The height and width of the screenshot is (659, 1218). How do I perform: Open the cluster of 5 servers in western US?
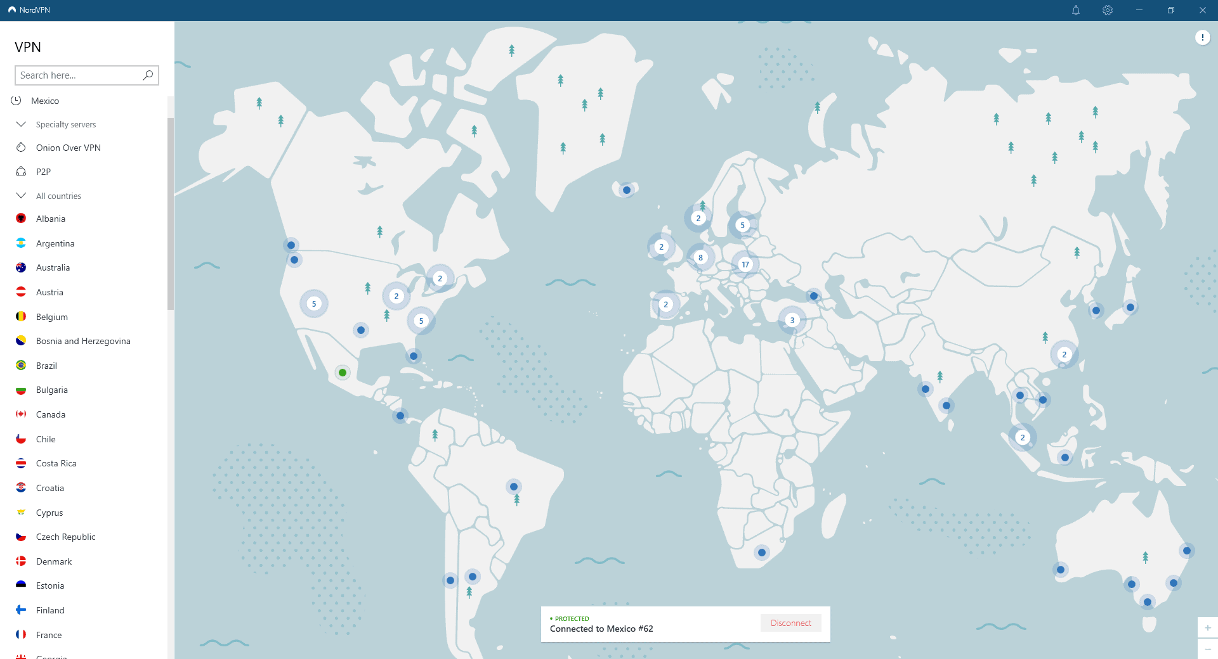(314, 304)
